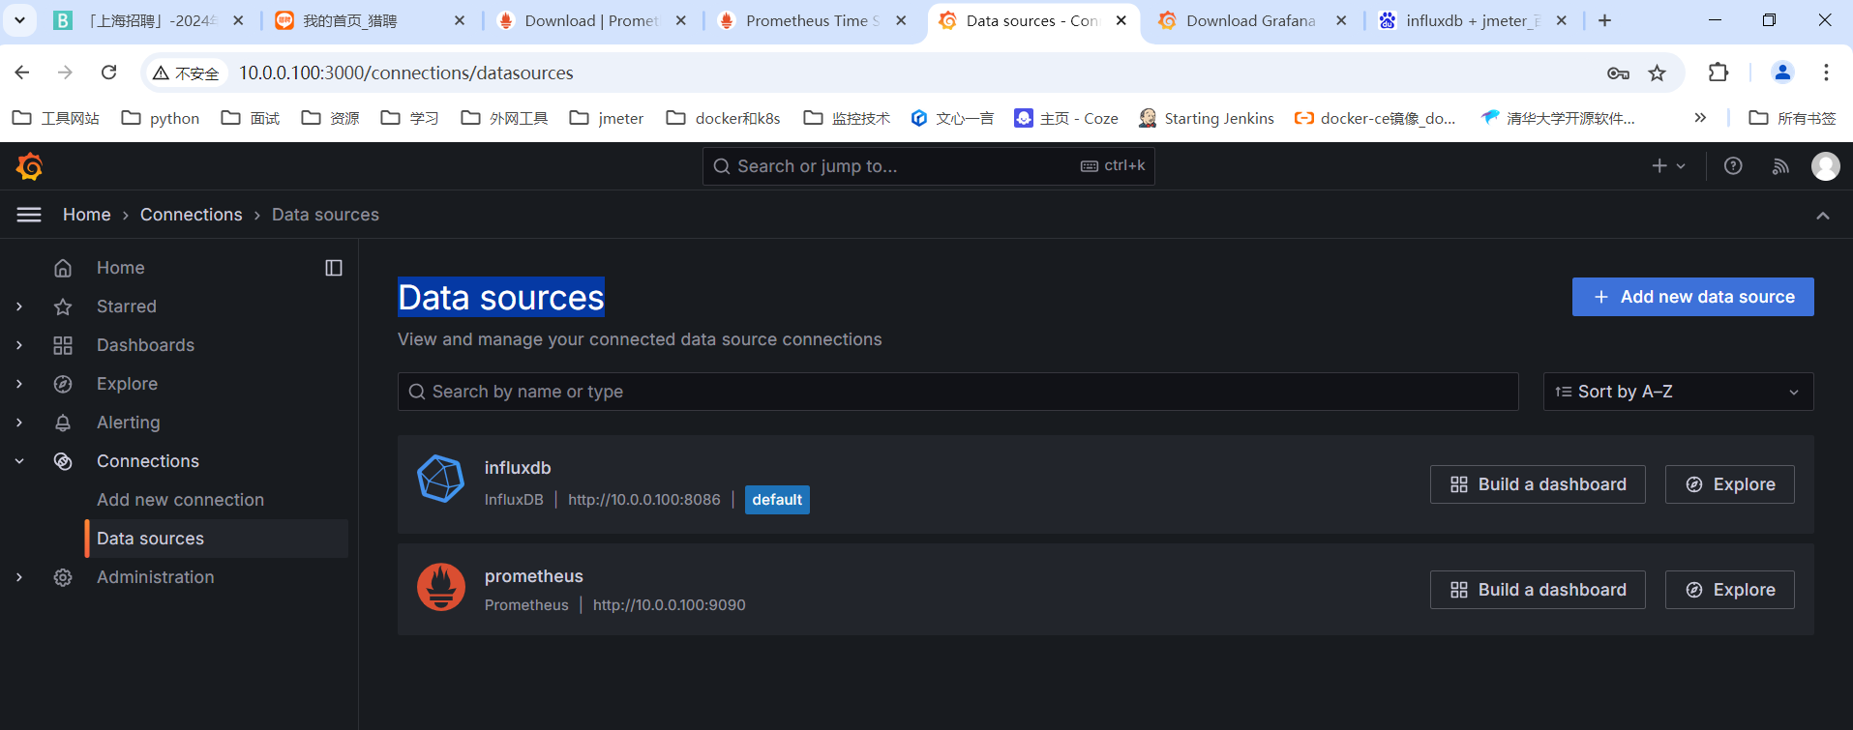
Task: Focus Search by name or type field
Action: tap(958, 392)
